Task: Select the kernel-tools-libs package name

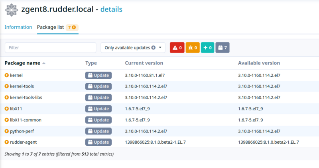Action: click(26, 97)
